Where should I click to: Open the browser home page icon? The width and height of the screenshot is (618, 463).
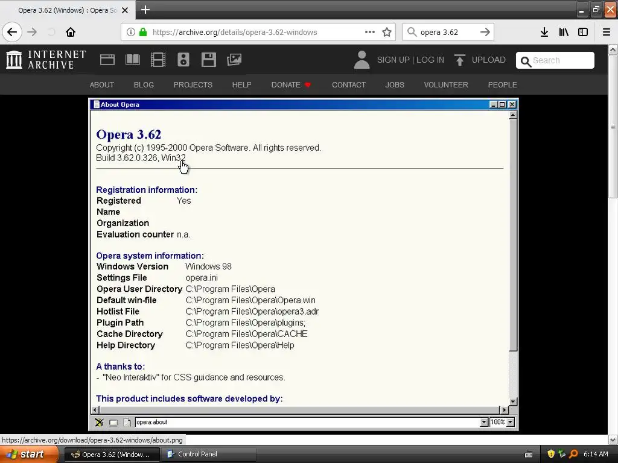pyautogui.click(x=71, y=32)
